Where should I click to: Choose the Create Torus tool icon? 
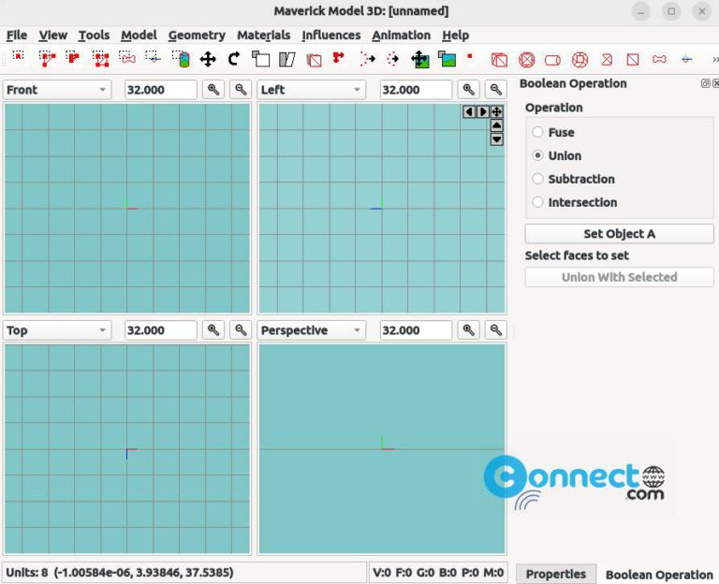580,59
